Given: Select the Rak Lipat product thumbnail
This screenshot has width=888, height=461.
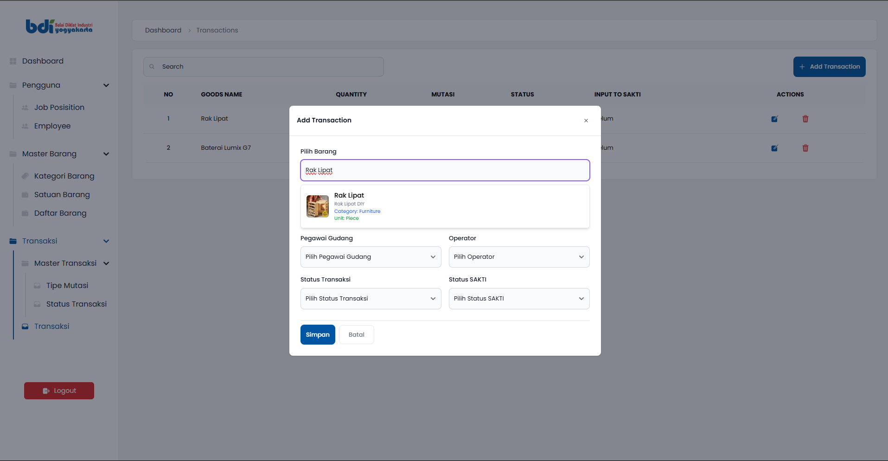Looking at the screenshot, I should [x=318, y=206].
